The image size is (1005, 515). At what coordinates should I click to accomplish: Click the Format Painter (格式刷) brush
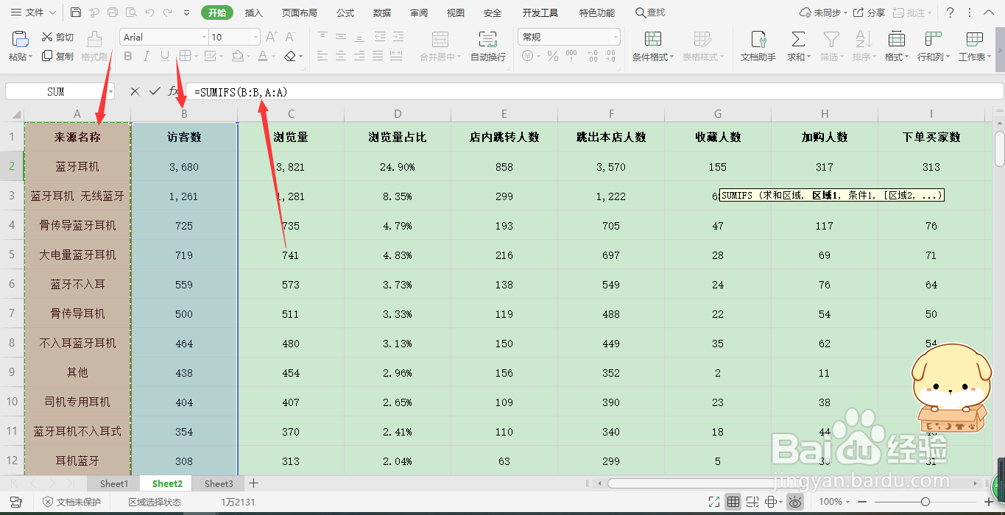coord(94,46)
